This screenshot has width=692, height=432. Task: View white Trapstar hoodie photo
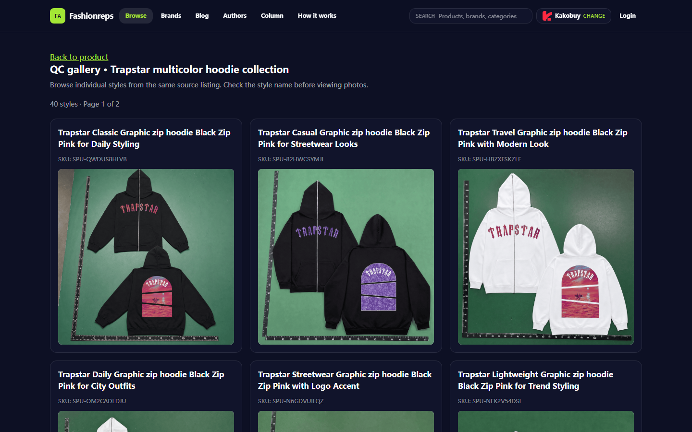click(546, 257)
